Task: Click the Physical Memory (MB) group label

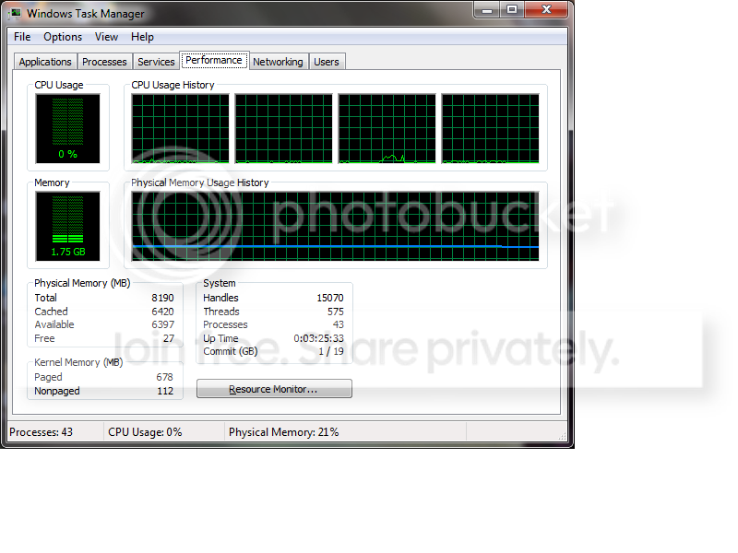Action: pyautogui.click(x=82, y=283)
